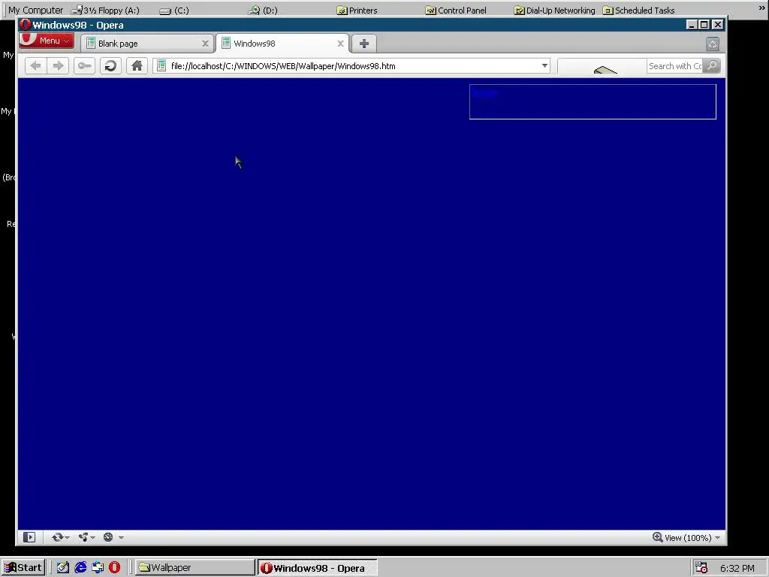Open the Outlook Express channels quick launch icon

98,568
